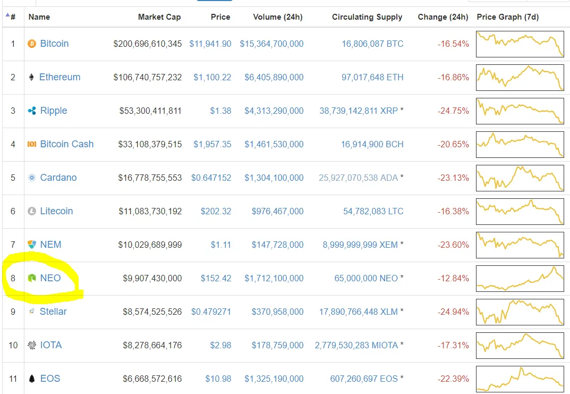The width and height of the screenshot is (570, 394).
Task: Click the Ripple logo icon
Action: [32, 111]
